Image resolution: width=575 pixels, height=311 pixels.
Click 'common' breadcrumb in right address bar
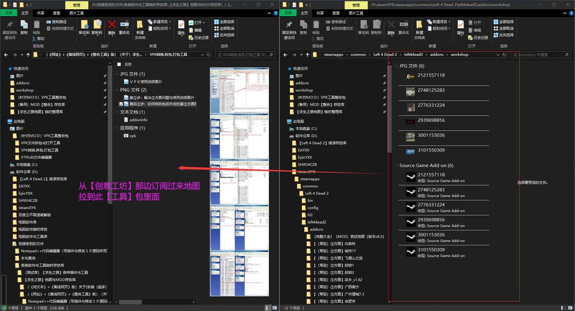pyautogui.click(x=358, y=55)
